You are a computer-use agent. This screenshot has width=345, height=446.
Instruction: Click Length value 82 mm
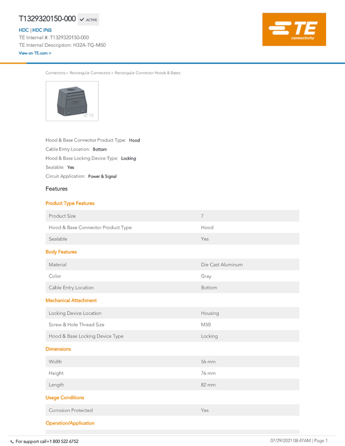tap(208, 385)
